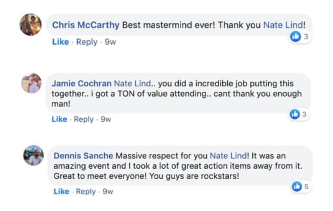Open Nate Lind tag in Chris's comment
The image size is (333, 211).
click(x=283, y=25)
